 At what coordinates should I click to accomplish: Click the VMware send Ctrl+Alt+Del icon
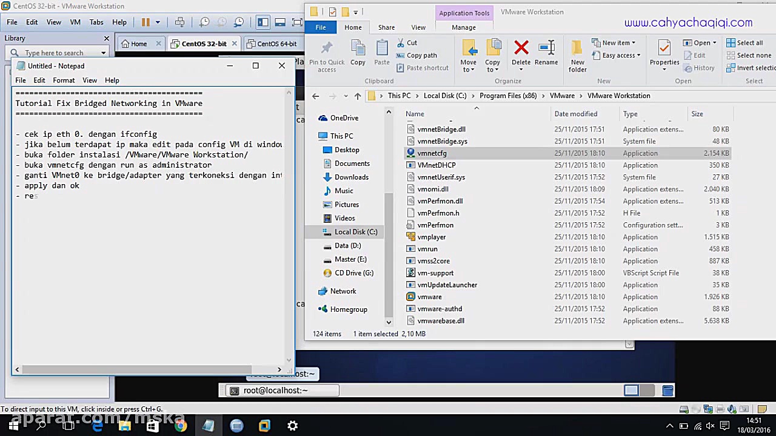179,22
